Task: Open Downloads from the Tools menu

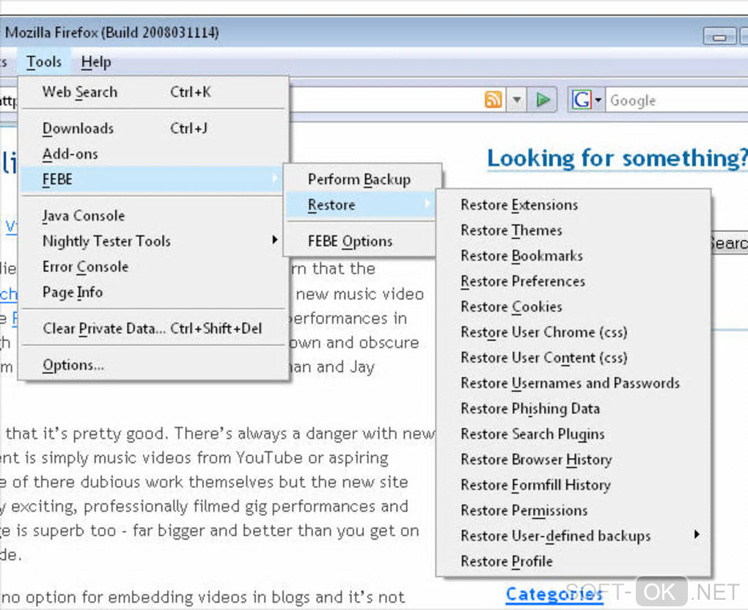Action: pyautogui.click(x=153, y=128)
